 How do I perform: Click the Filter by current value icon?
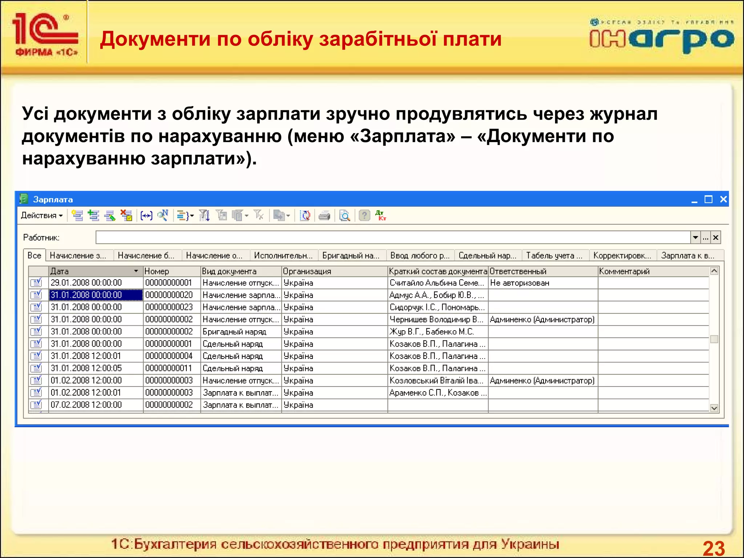point(221,215)
